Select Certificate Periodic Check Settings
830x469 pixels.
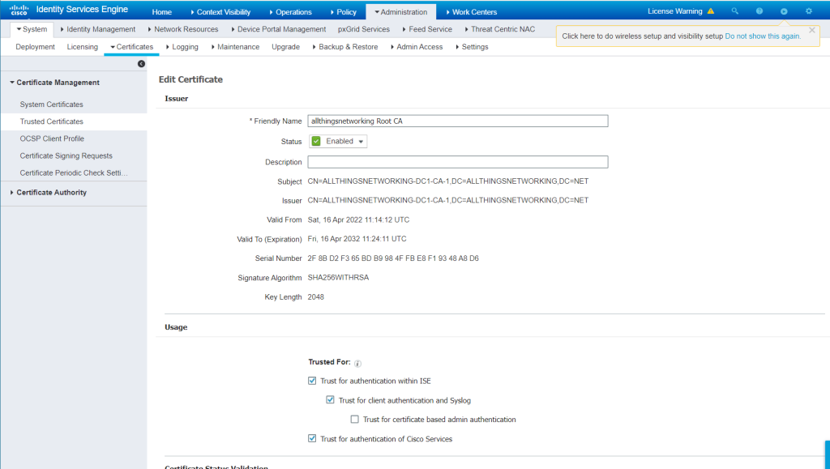(x=74, y=173)
